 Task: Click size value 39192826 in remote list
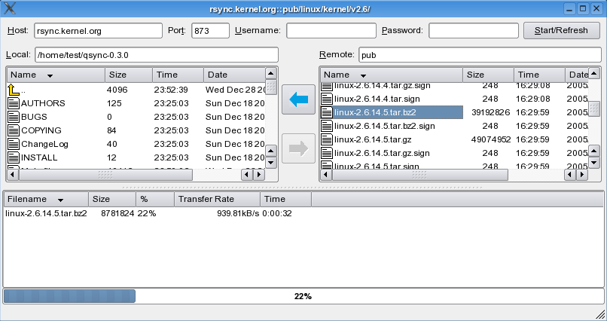[490, 112]
